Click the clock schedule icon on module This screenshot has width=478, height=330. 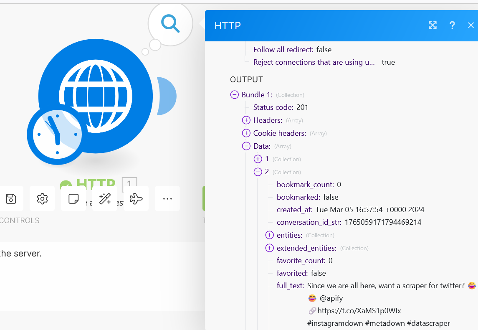pos(57,135)
